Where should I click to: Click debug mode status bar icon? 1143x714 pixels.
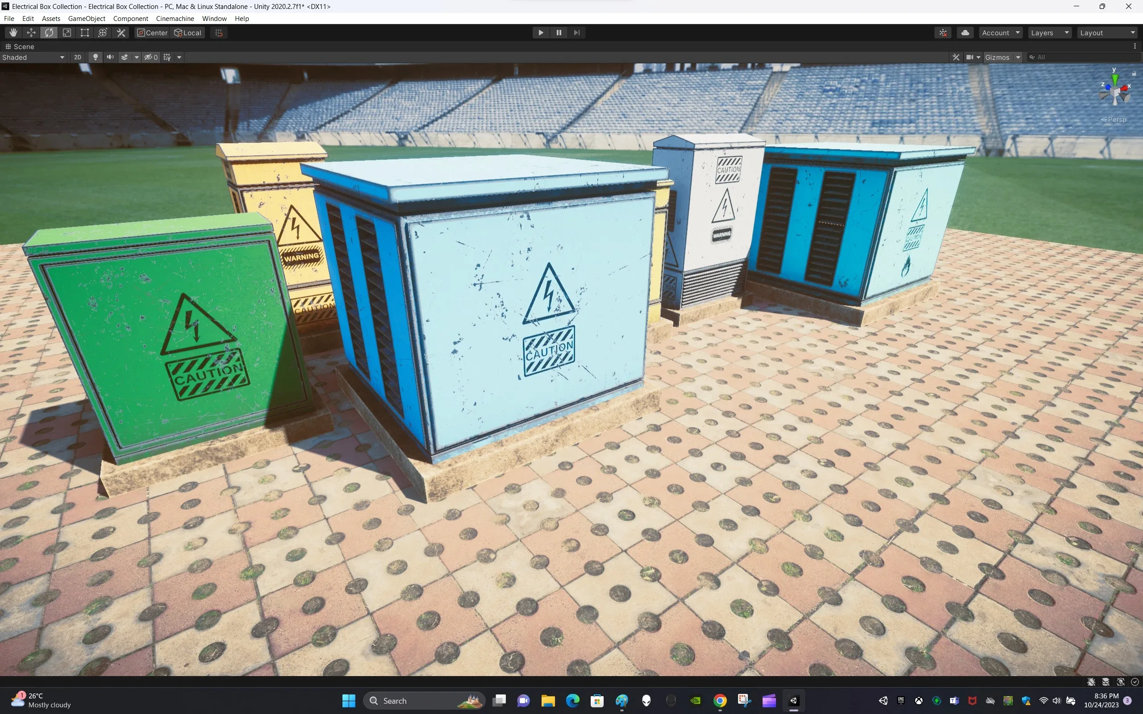(x=1091, y=682)
